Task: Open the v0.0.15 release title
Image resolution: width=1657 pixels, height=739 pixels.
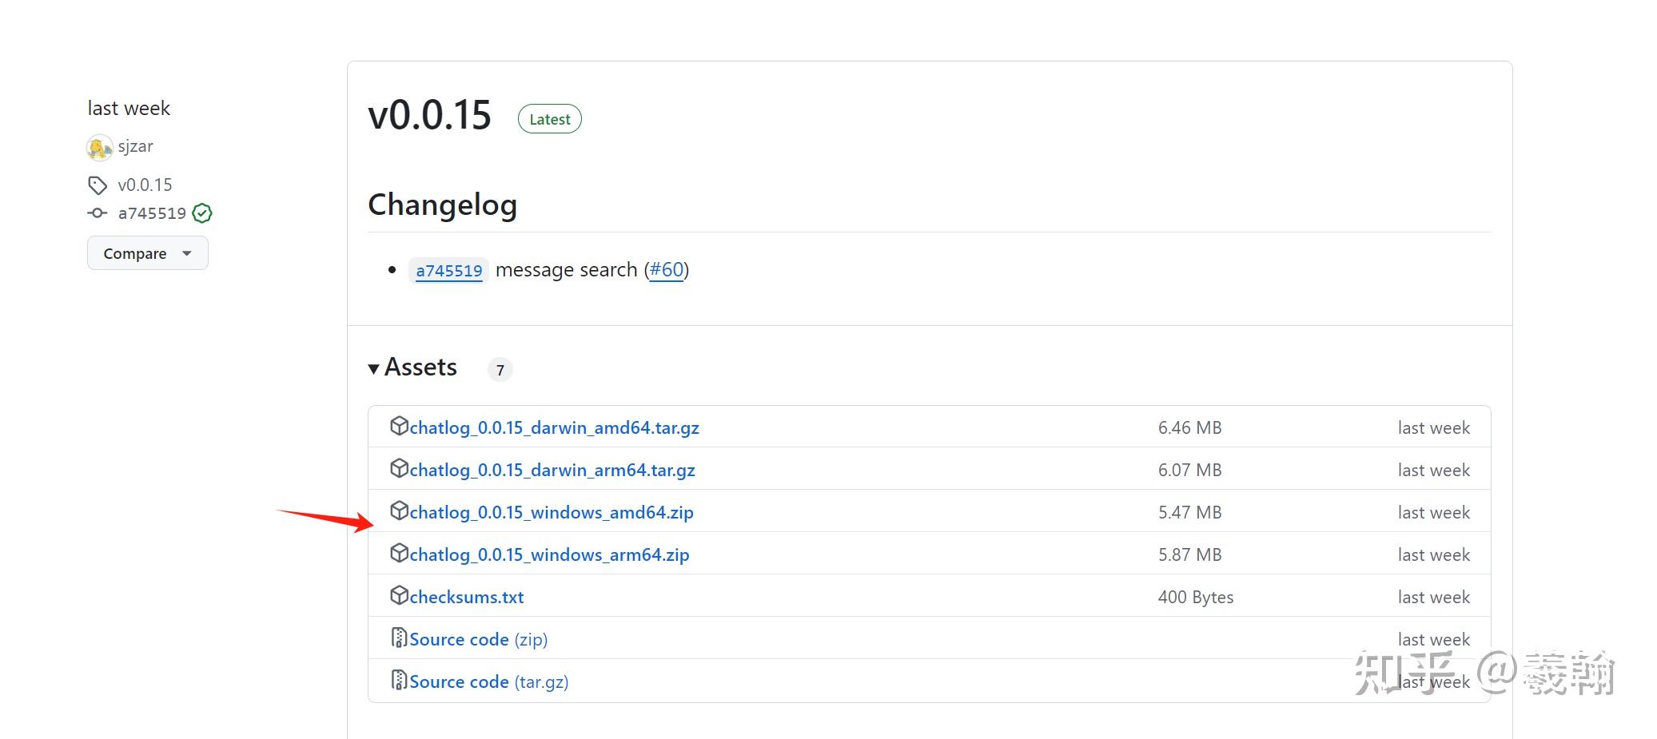Action: point(429,115)
